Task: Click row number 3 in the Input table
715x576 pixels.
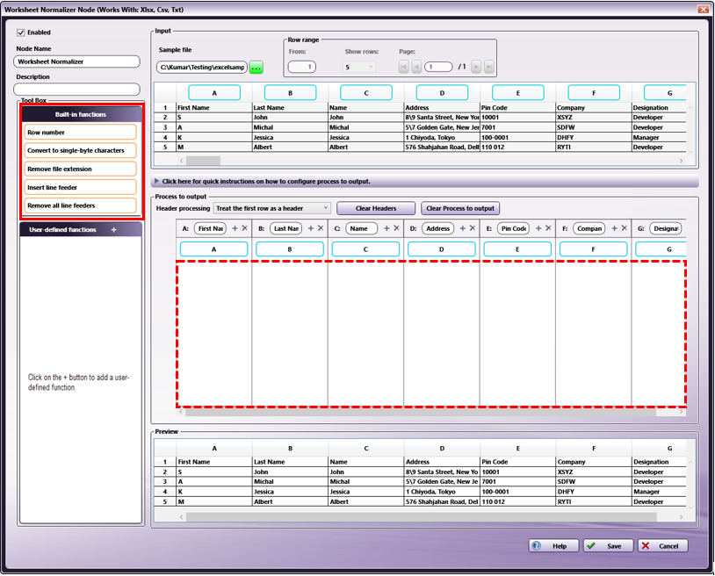Action: click(x=165, y=127)
